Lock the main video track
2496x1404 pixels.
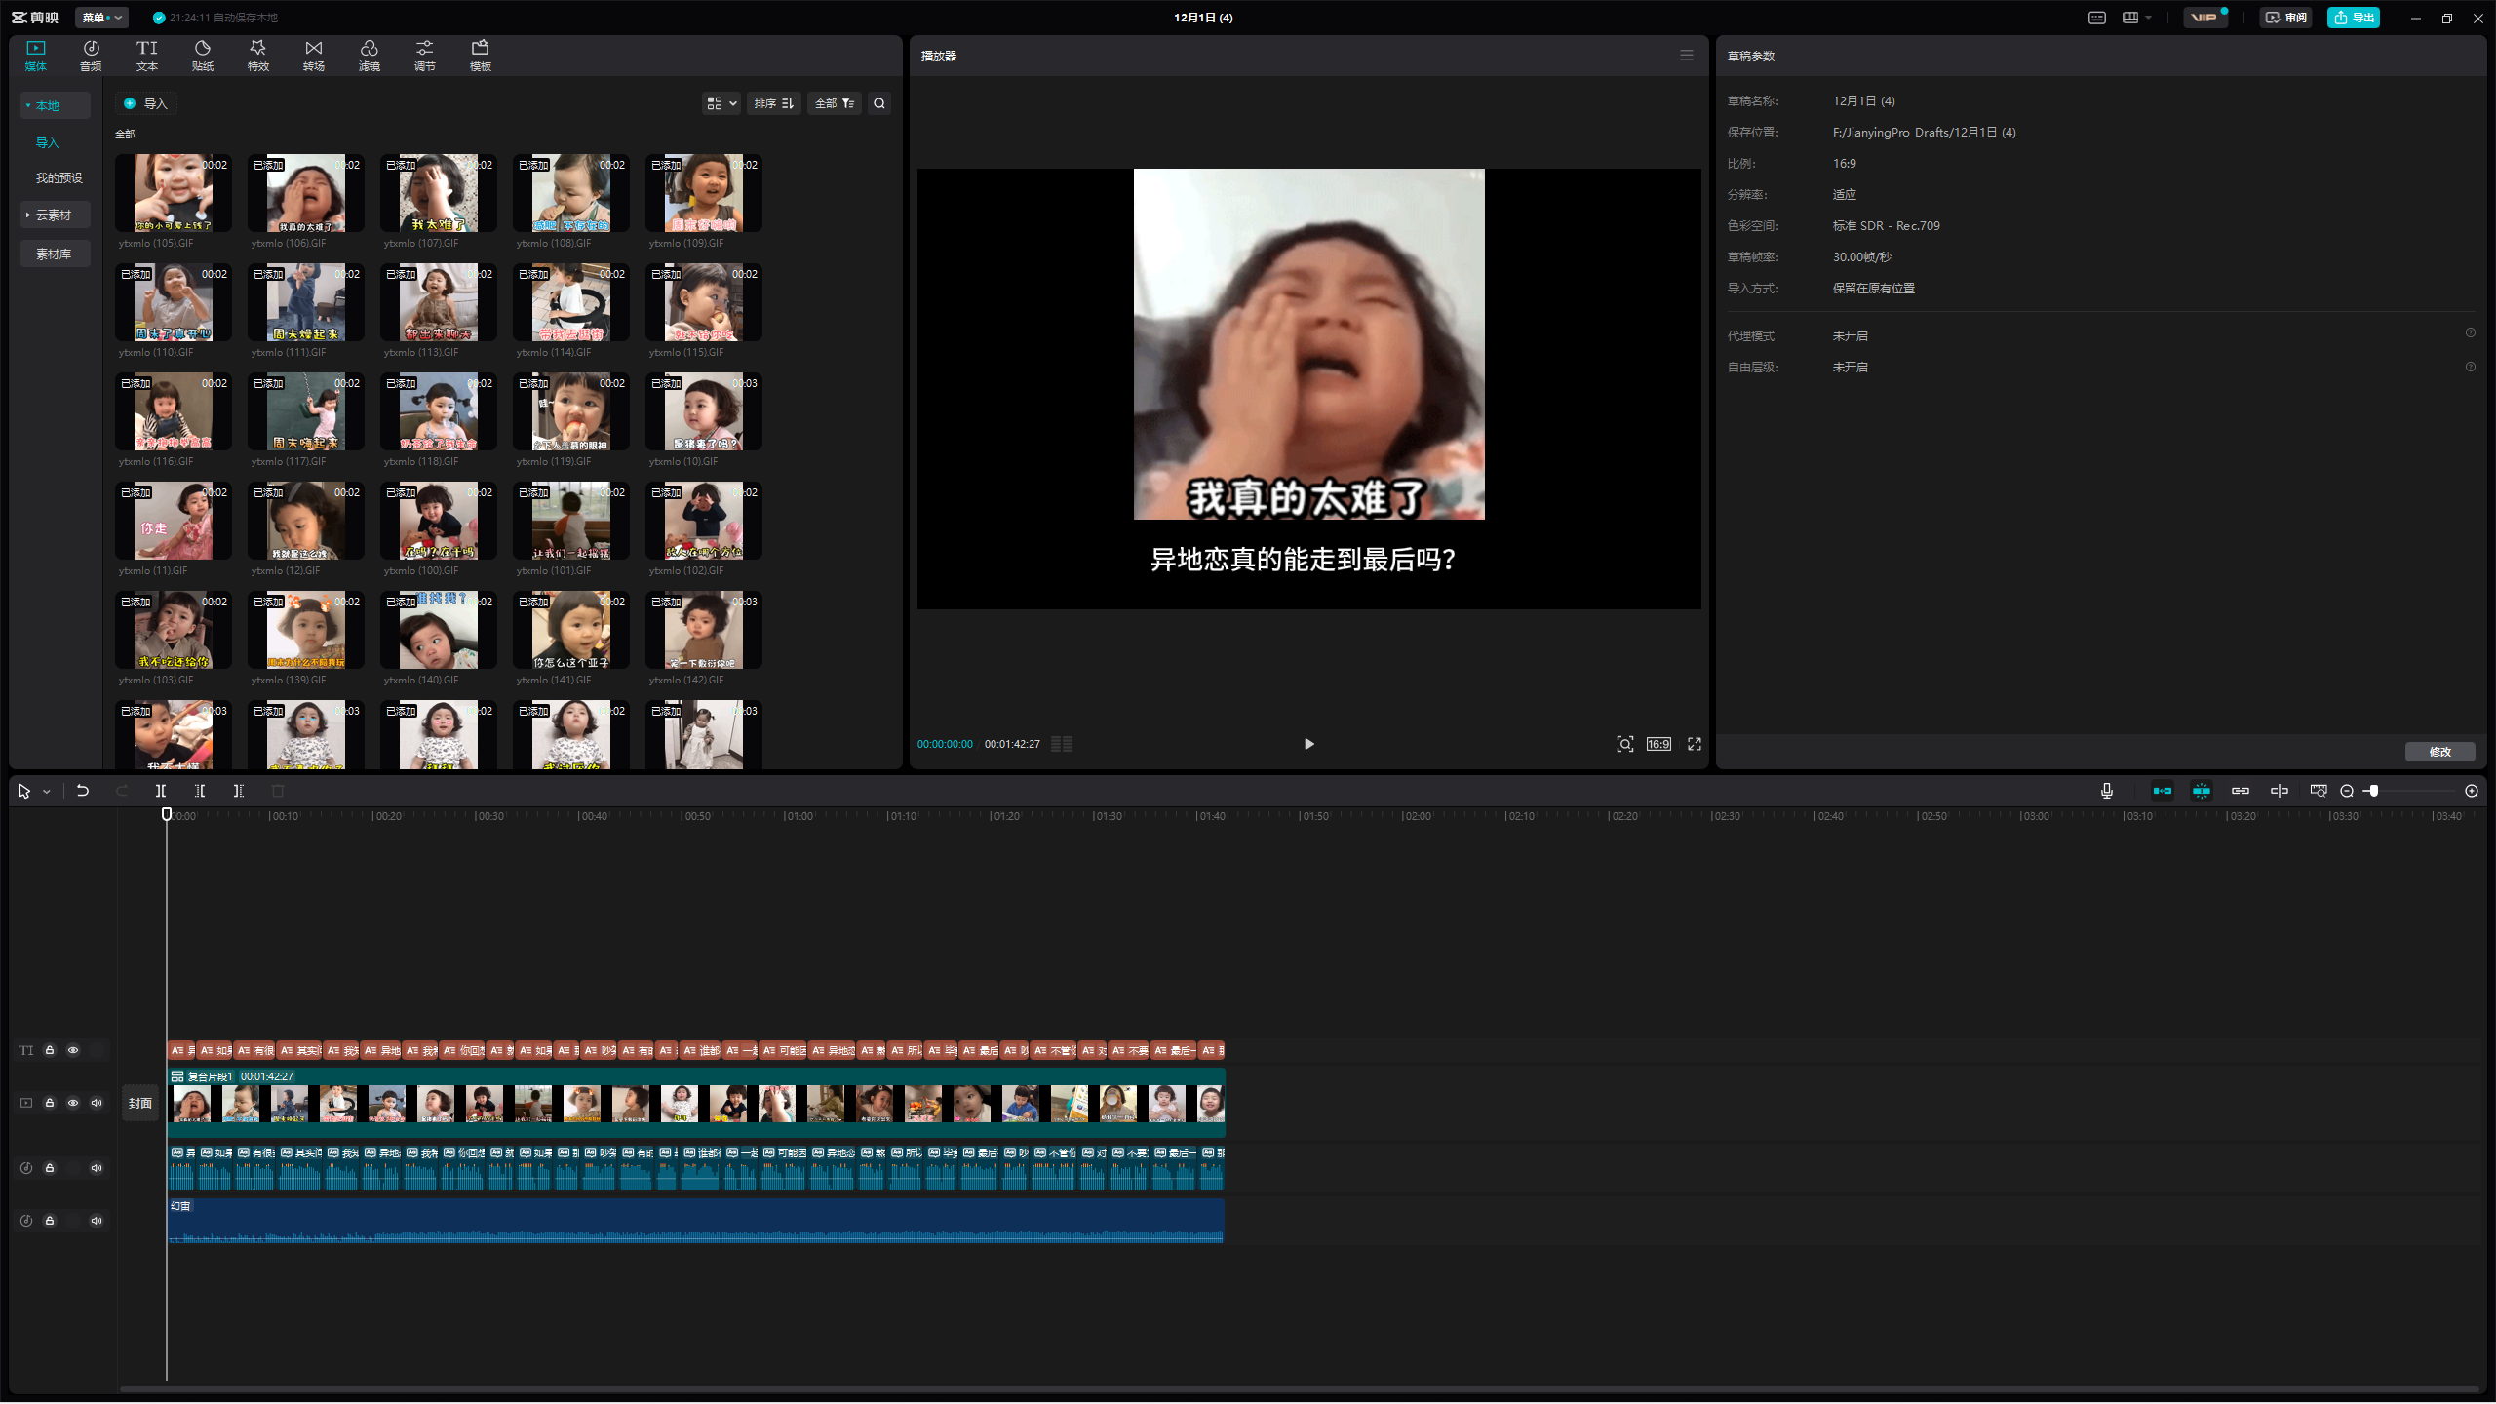coord(50,1103)
